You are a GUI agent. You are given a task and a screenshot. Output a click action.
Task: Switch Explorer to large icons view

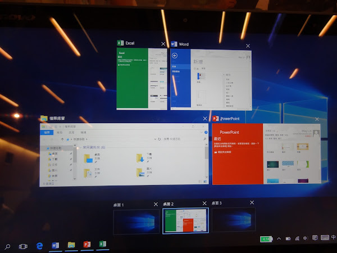tap(205, 182)
